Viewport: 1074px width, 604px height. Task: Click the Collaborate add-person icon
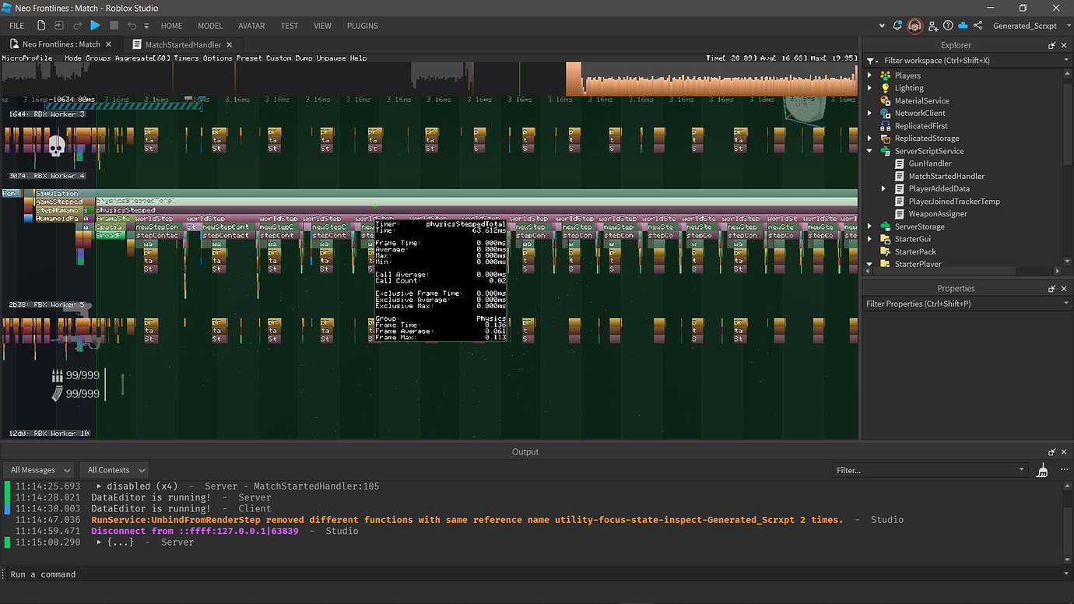[x=933, y=25]
